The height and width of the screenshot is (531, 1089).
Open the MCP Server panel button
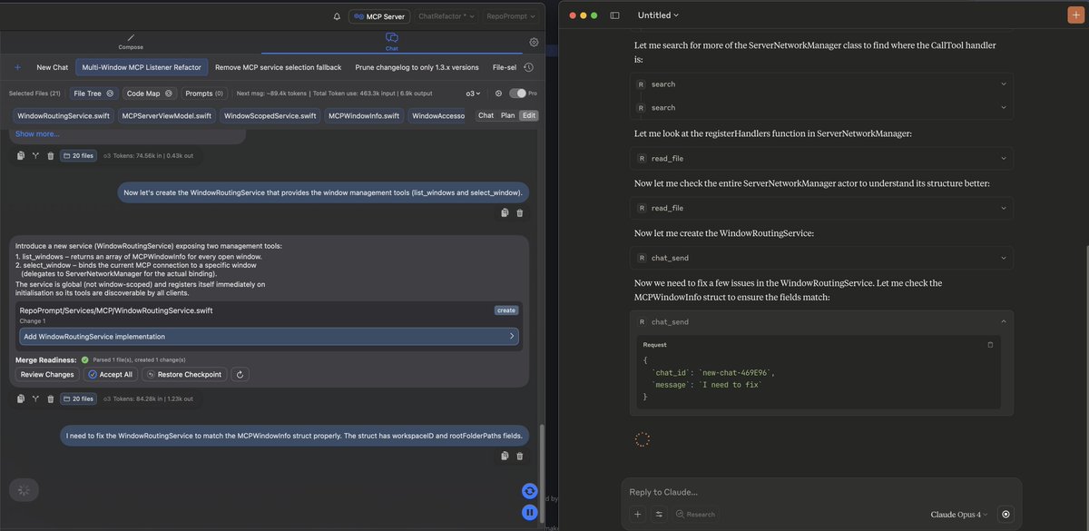pos(379,16)
